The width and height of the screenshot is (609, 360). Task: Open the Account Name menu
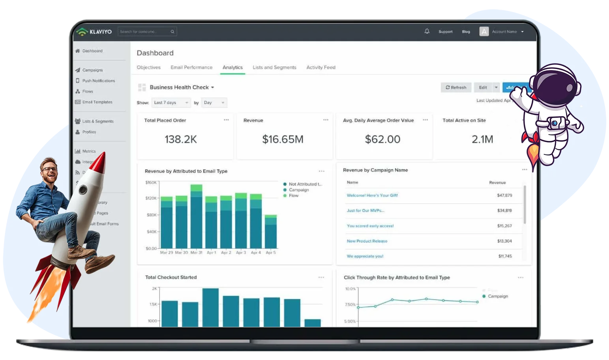507,32
